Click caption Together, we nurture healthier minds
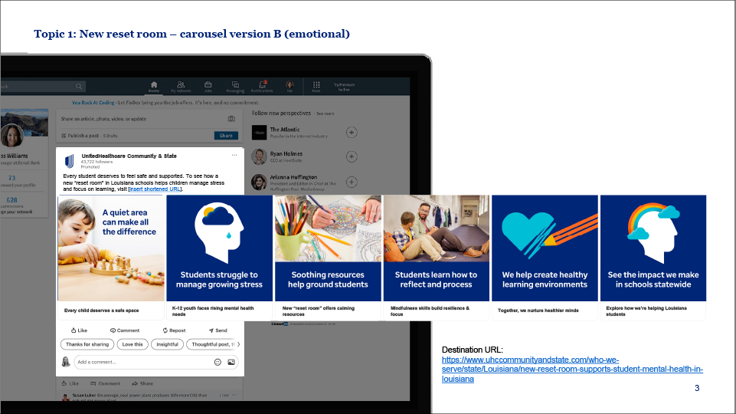This screenshot has width=736, height=414. (x=538, y=310)
